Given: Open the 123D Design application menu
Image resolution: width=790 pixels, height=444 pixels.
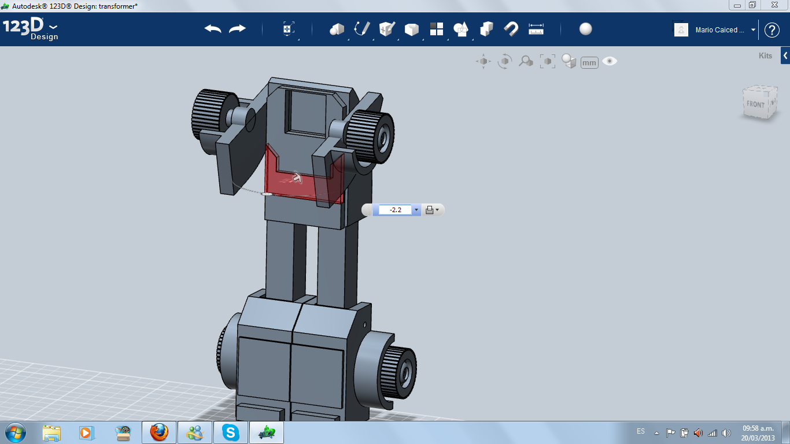Looking at the screenshot, I should click(x=30, y=29).
